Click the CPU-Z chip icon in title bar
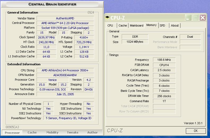Viewport: 210px width, 138px height. (x=107, y=17)
